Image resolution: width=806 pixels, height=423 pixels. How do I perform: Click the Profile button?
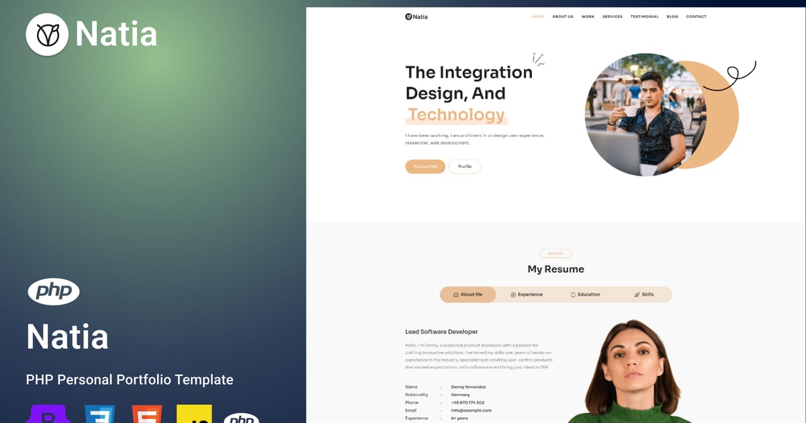(465, 167)
